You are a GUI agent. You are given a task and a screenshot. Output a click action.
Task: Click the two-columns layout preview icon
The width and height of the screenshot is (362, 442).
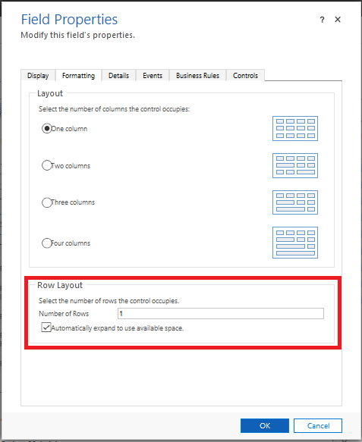(x=295, y=165)
